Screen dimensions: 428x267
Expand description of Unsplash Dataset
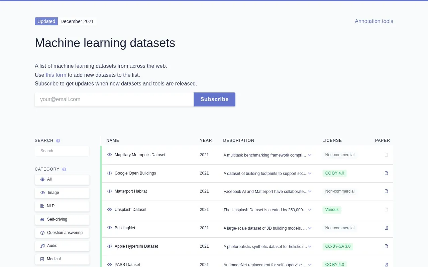click(x=310, y=210)
